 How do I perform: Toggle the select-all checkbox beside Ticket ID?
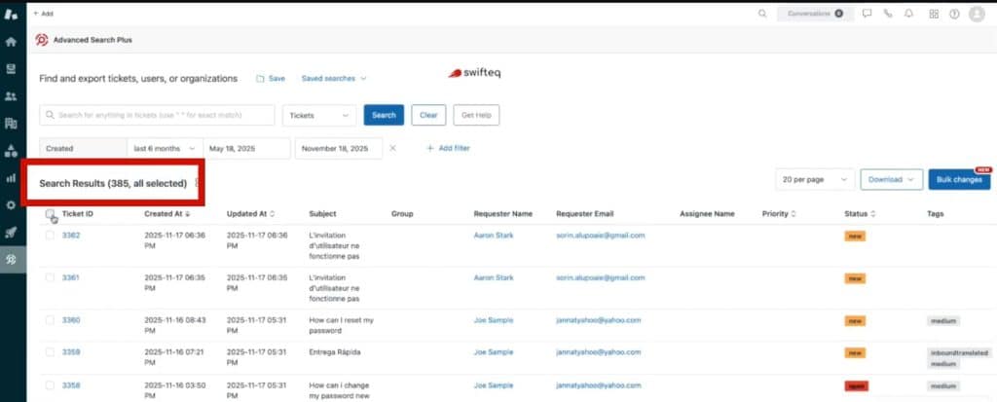click(x=51, y=214)
